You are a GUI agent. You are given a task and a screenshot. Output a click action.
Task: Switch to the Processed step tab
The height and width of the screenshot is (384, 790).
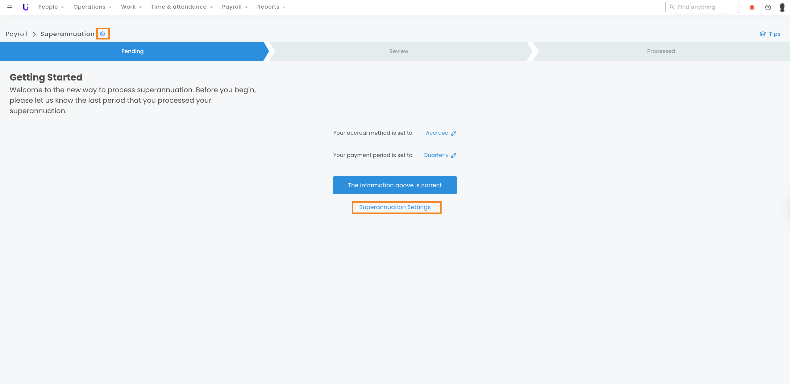tap(661, 51)
